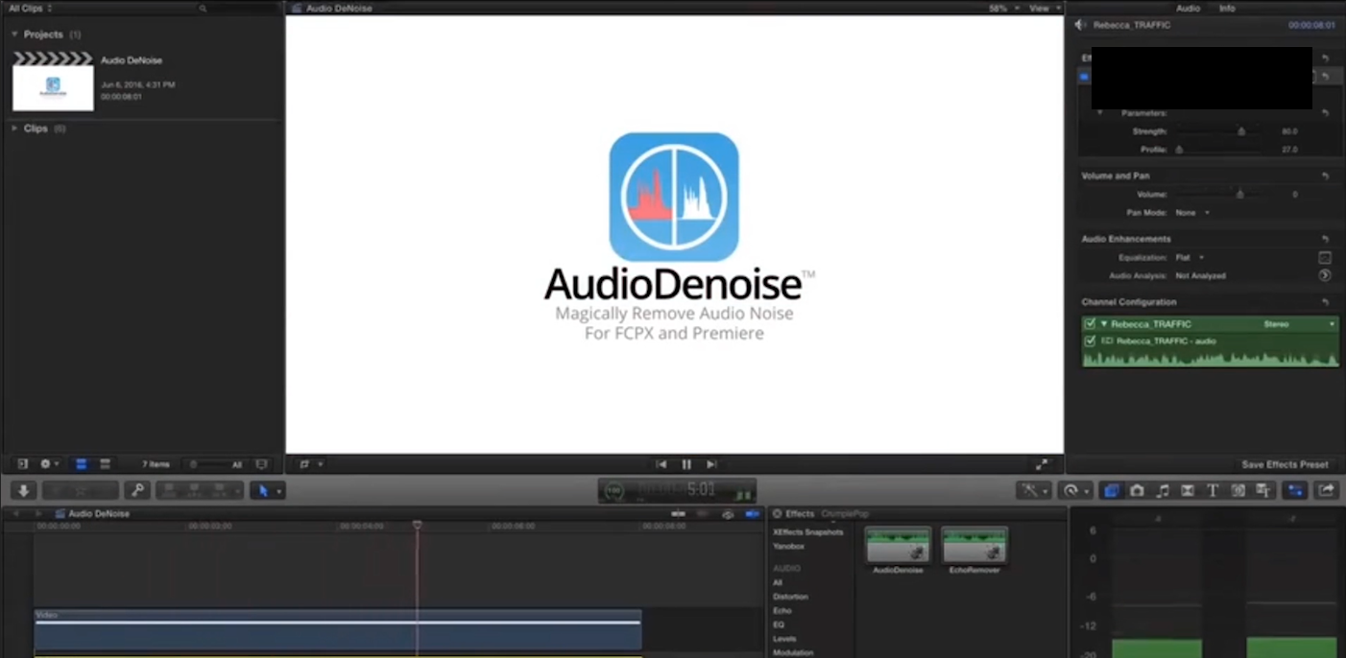Viewport: 1346px width, 658px height.
Task: Jump to previous edit in viewer
Action: [x=661, y=464]
